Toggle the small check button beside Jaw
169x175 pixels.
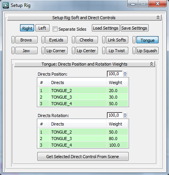pyautogui.click(x=13, y=51)
